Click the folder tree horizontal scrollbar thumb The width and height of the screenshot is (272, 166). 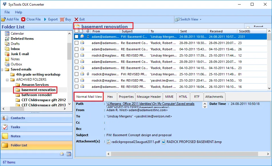coord(17,109)
